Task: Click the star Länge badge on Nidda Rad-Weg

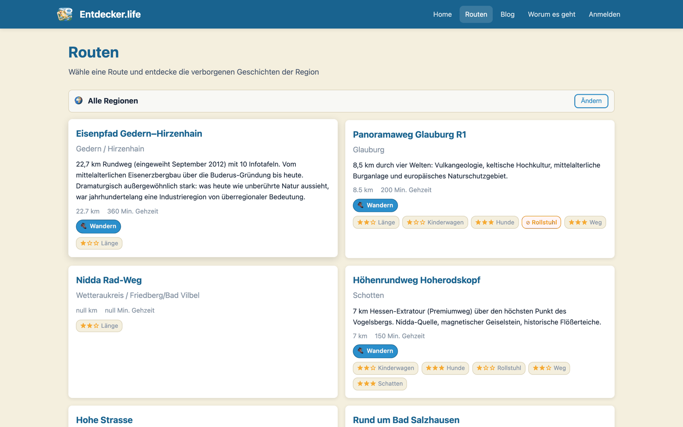Action: (x=99, y=326)
